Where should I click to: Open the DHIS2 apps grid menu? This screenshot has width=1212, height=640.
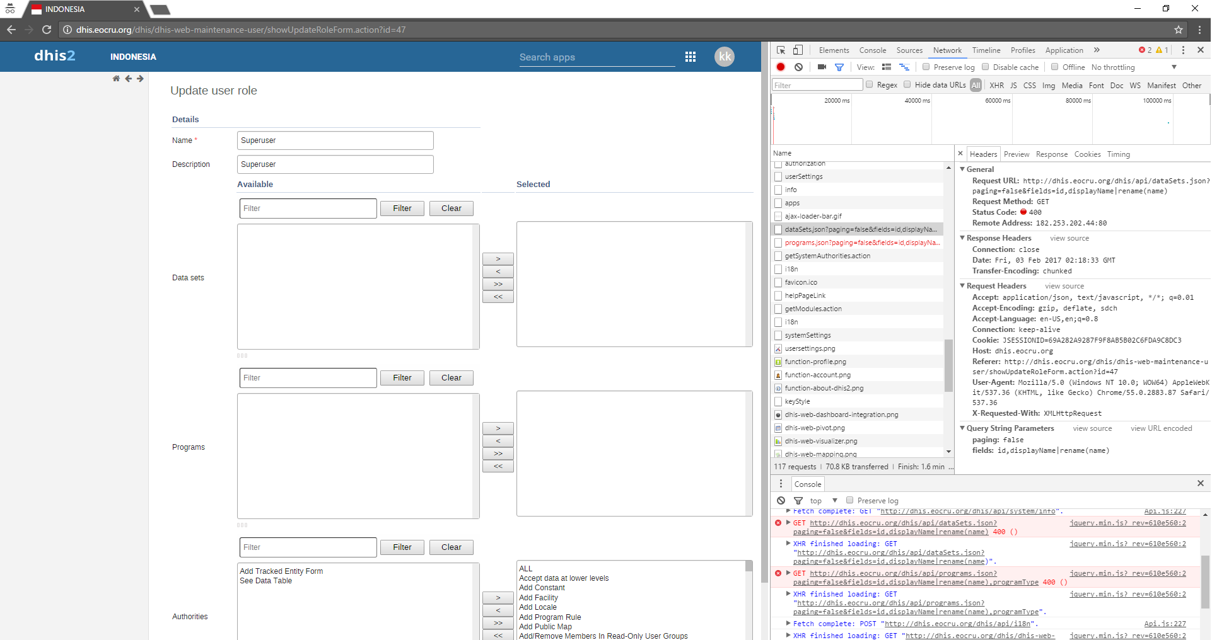click(690, 57)
